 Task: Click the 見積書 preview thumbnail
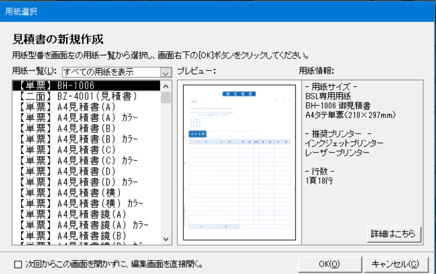239,162
